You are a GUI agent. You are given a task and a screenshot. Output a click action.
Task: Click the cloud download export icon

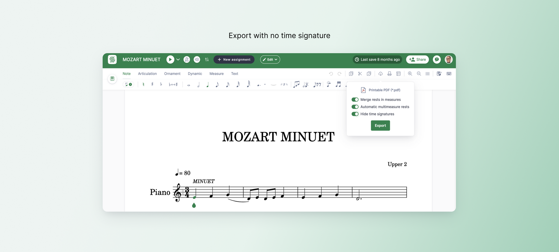point(381,74)
